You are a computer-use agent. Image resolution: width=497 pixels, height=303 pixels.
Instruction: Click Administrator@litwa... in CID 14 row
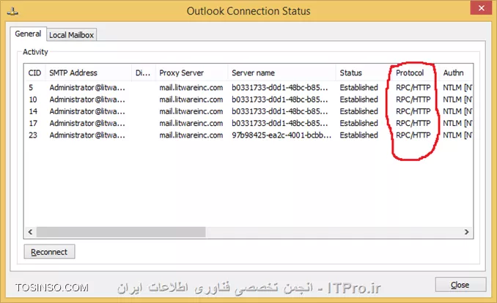click(87, 111)
